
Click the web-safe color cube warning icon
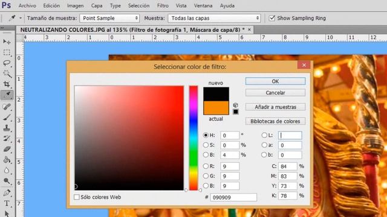click(235, 105)
